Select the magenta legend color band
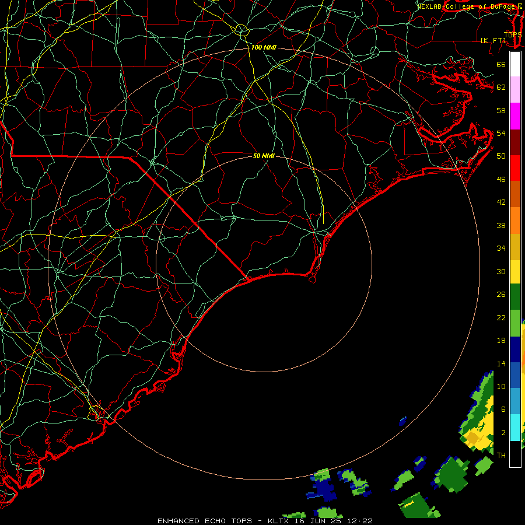The width and height of the screenshot is (525, 525). tap(515, 116)
